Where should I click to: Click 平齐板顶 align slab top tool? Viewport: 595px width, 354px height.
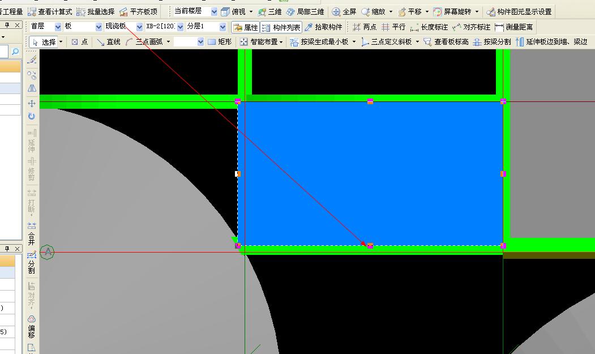coord(138,12)
